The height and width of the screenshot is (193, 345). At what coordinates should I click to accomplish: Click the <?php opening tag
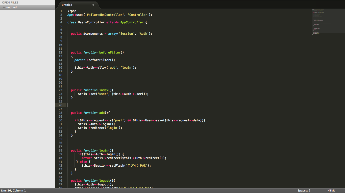pos(72,11)
